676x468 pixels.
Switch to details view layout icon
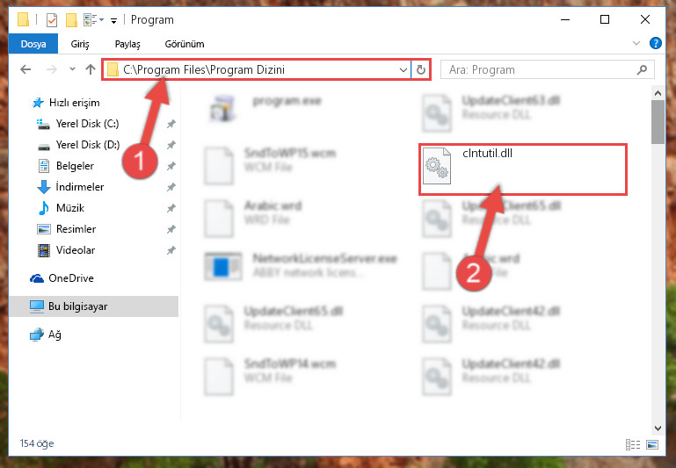point(632,444)
